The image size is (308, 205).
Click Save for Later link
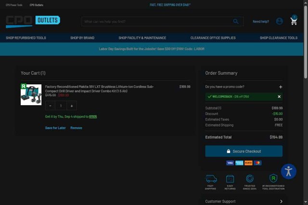point(55,128)
